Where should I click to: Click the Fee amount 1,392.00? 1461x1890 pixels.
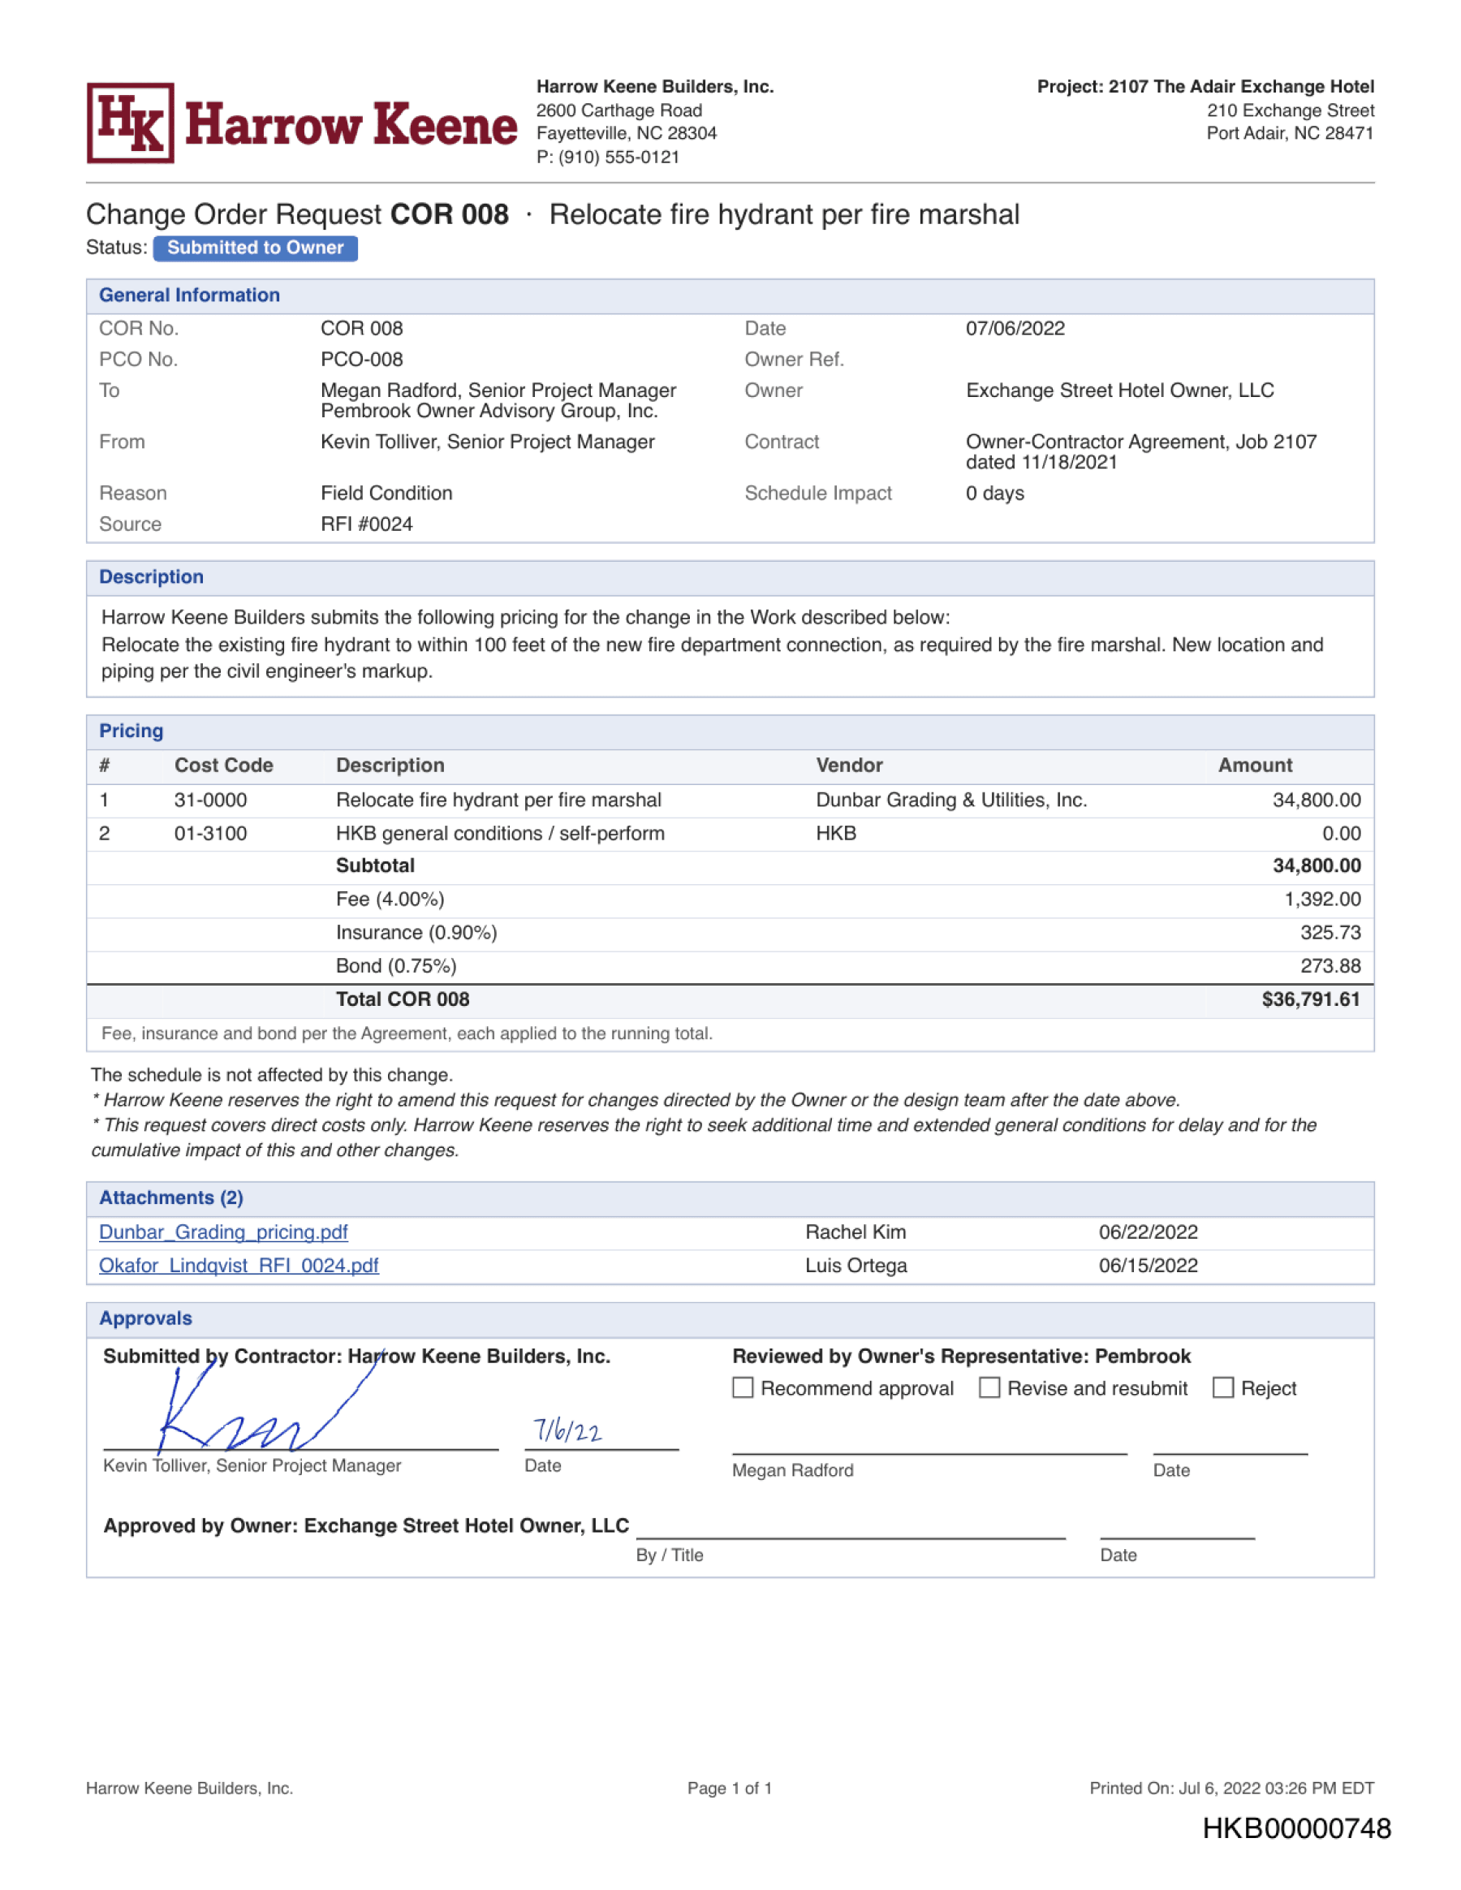[x=1322, y=900]
